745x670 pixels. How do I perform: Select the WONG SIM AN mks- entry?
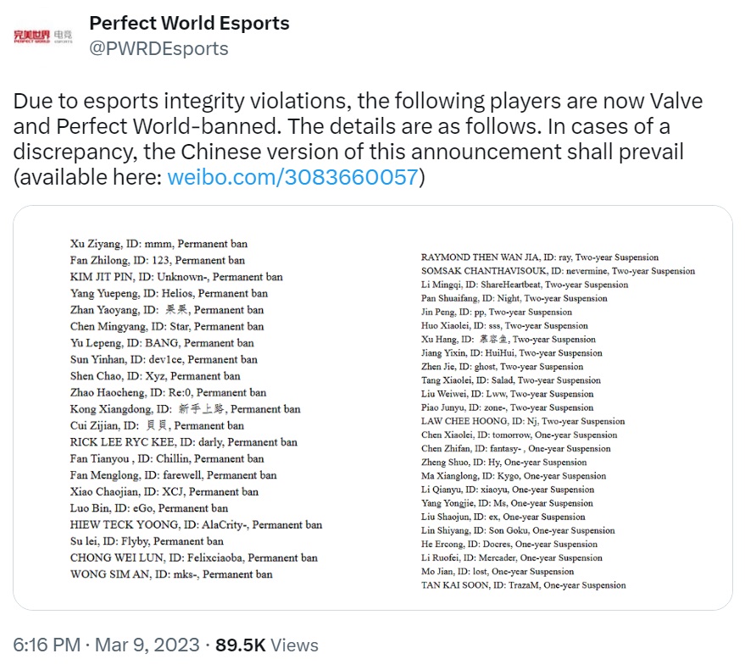171,574
